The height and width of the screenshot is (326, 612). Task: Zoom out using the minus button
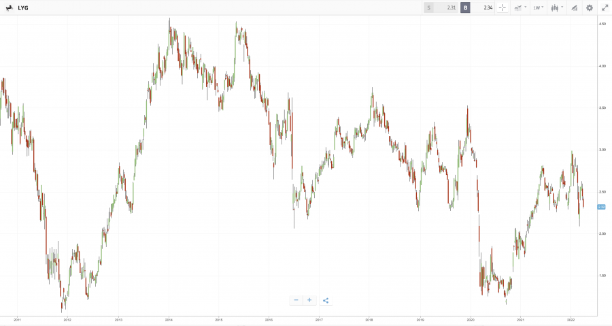click(x=296, y=300)
